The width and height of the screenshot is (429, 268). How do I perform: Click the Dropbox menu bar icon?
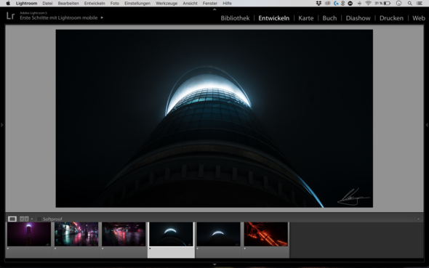click(x=318, y=4)
